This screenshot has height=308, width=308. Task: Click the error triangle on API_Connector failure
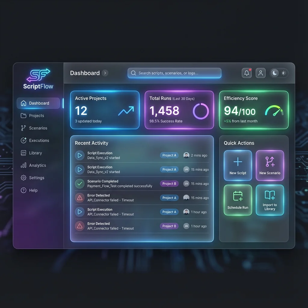[79, 198]
